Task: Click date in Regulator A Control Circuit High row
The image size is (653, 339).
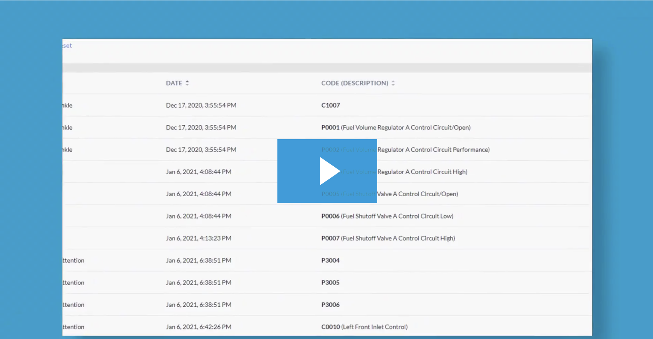Action: 199,172
